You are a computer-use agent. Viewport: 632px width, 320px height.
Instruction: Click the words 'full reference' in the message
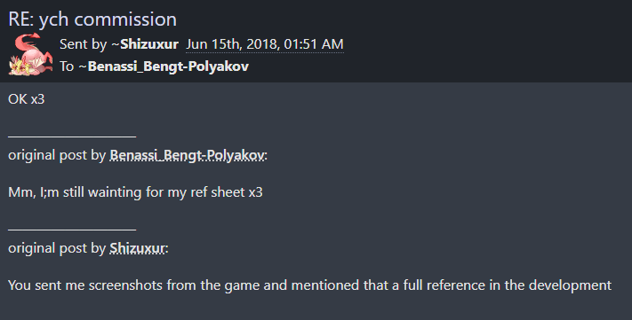tap(438, 285)
